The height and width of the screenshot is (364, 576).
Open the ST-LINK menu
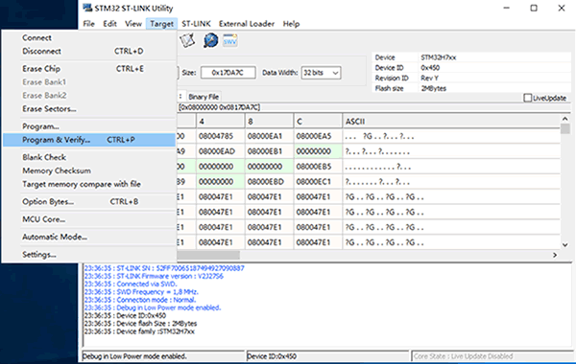pos(196,24)
